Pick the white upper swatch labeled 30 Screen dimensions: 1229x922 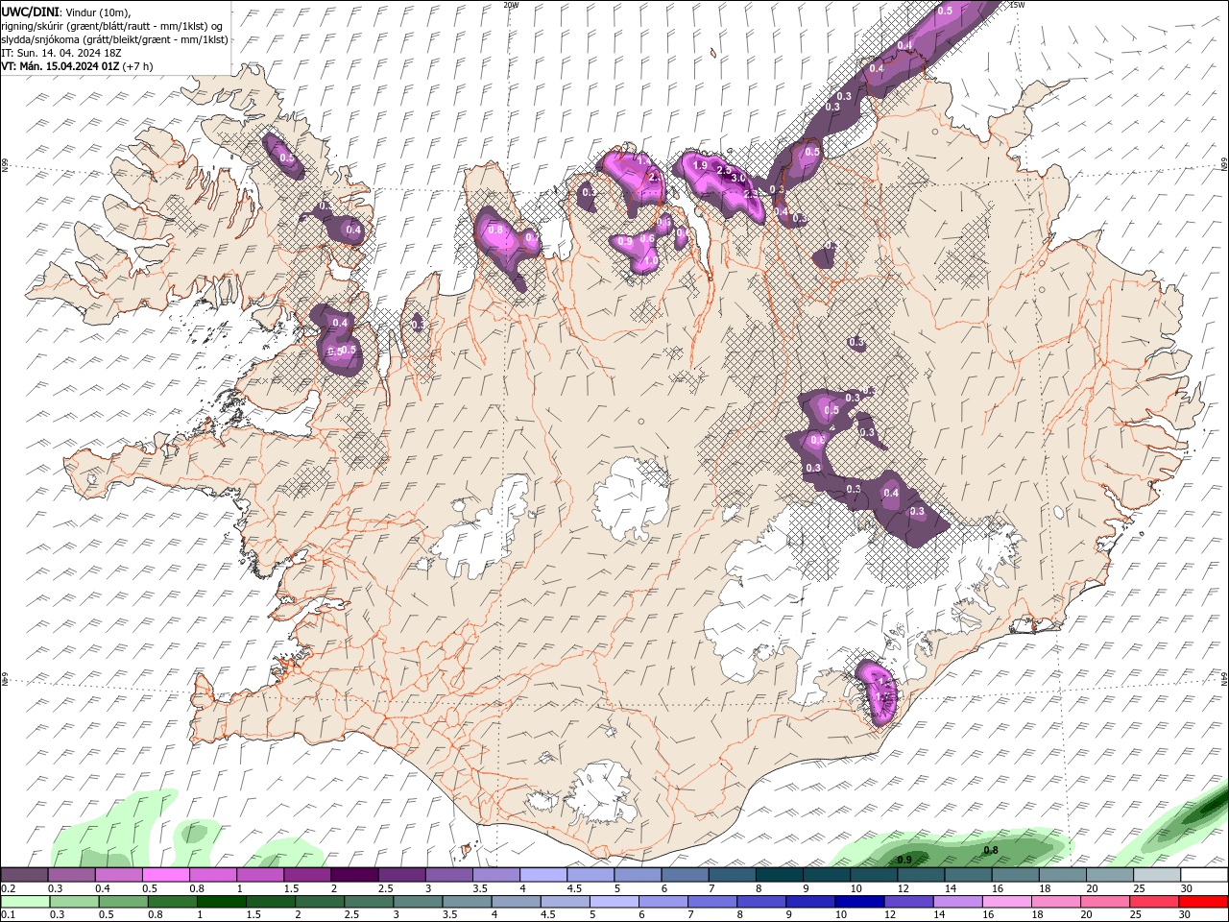[1204, 875]
